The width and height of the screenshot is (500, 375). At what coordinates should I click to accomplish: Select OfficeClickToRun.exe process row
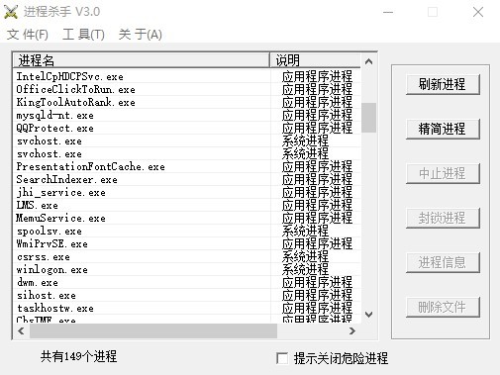(187, 89)
